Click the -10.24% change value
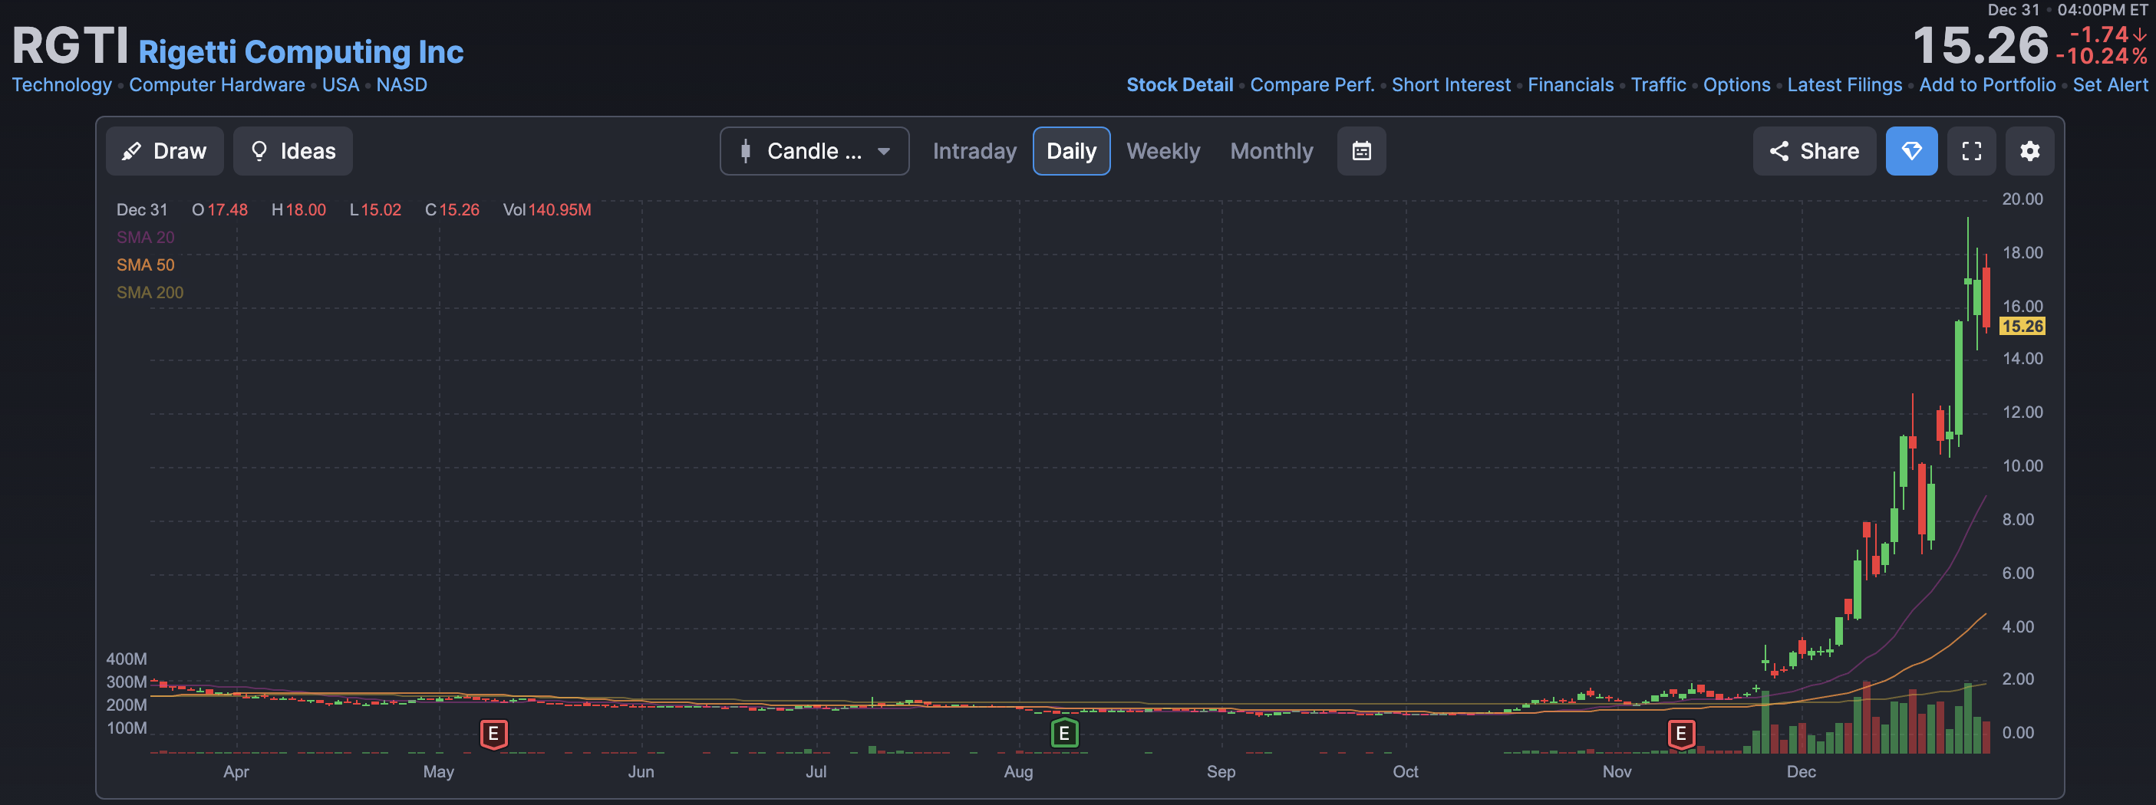Screen dimensions: 2156x805 pyautogui.click(x=2102, y=57)
